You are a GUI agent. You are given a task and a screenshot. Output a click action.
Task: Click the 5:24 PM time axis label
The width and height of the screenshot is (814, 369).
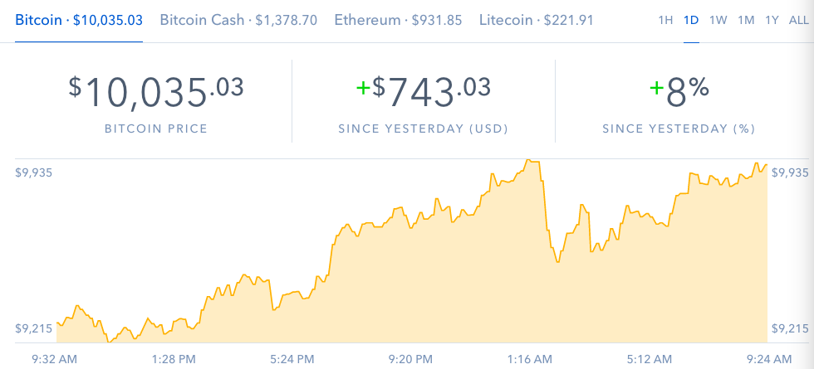(292, 358)
